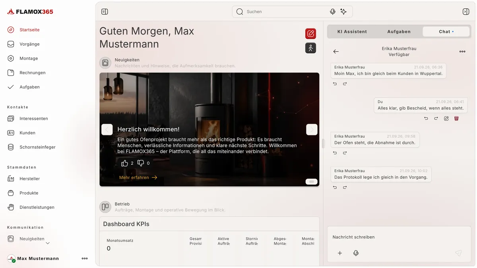Image resolution: width=477 pixels, height=268 pixels.
Task: Activate voice search microphone in search bar
Action: coord(333,12)
